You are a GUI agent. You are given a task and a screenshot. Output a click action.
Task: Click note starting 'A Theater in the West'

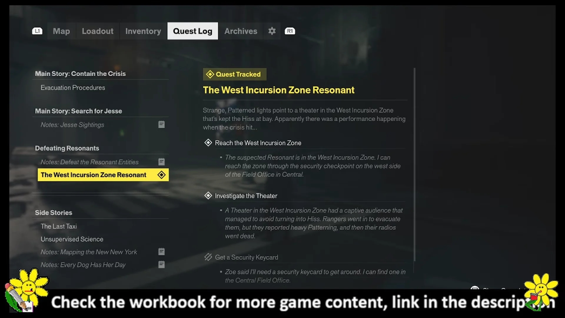(314, 223)
